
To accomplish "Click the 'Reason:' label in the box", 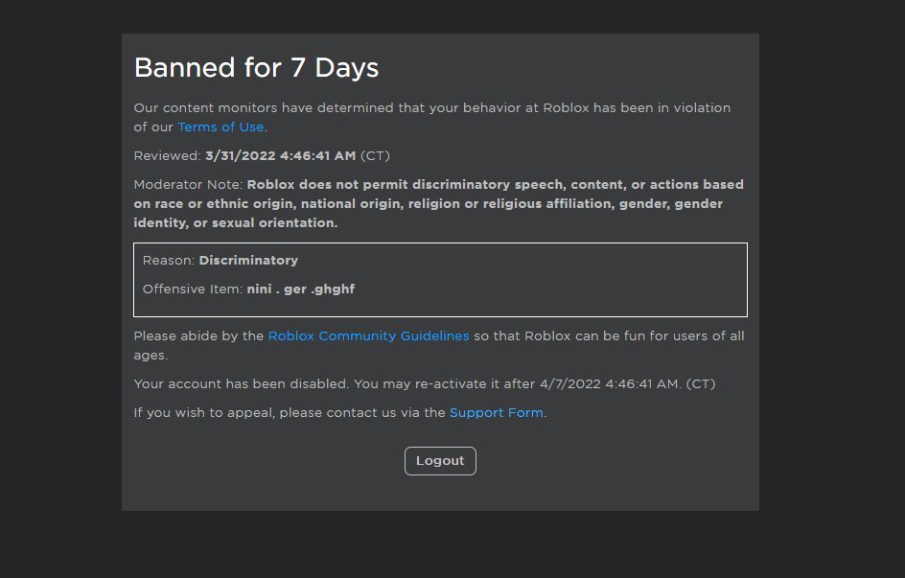I will click(169, 260).
